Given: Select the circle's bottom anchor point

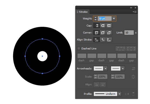Looking at the screenshot, I should [x=42, y=73].
